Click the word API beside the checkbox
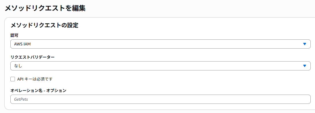 pyautogui.click(x=20, y=79)
